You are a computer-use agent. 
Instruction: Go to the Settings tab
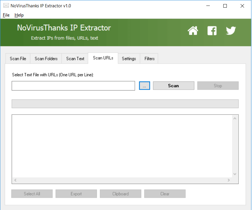(x=129, y=59)
